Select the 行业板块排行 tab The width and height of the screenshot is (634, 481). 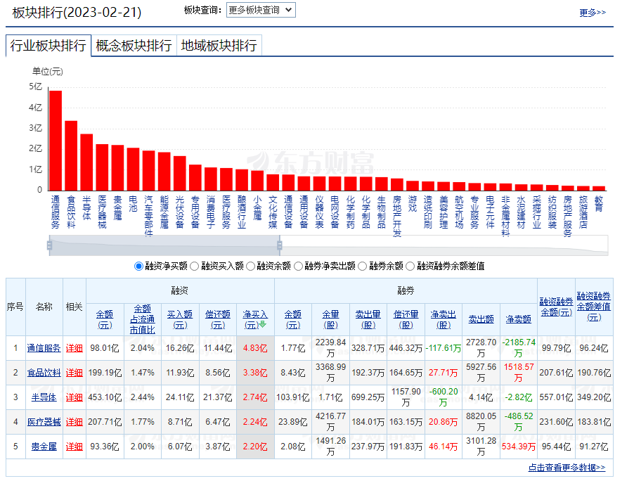click(48, 46)
